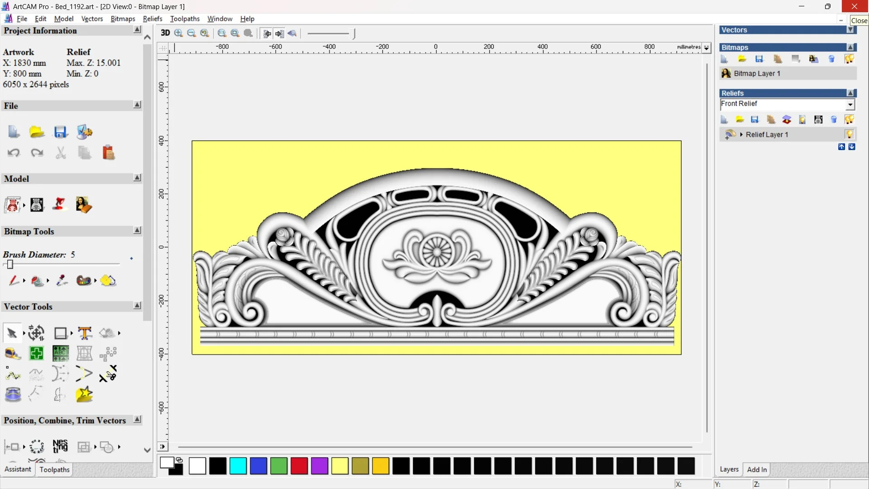This screenshot has width=869, height=489.
Task: Toggle all bitmap layers visibility lightbulbs
Action: 849,59
